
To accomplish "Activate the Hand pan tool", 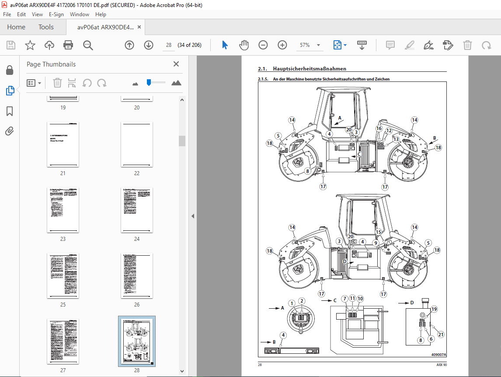I will 244,45.
